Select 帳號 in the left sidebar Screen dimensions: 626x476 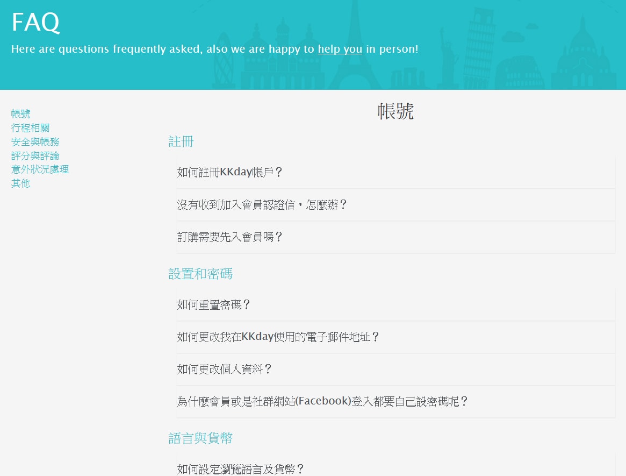click(x=21, y=114)
